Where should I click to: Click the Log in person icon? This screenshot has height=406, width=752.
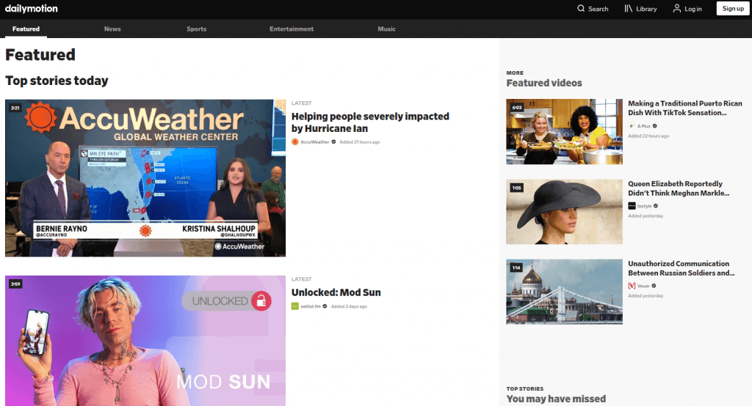(x=676, y=9)
